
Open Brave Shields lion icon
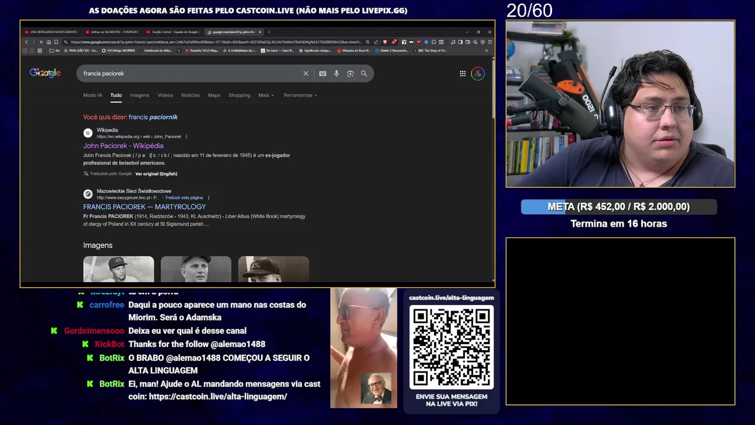(x=385, y=42)
